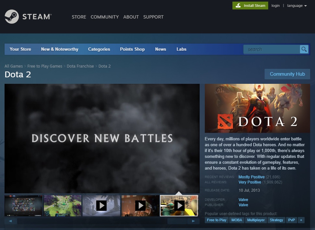The height and width of the screenshot is (230, 315).
Task: Click the Dota 2 breadcrumb link
Action: (x=104, y=66)
